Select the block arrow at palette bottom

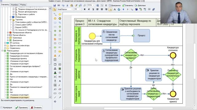pyautogui.click(x=55, y=101)
